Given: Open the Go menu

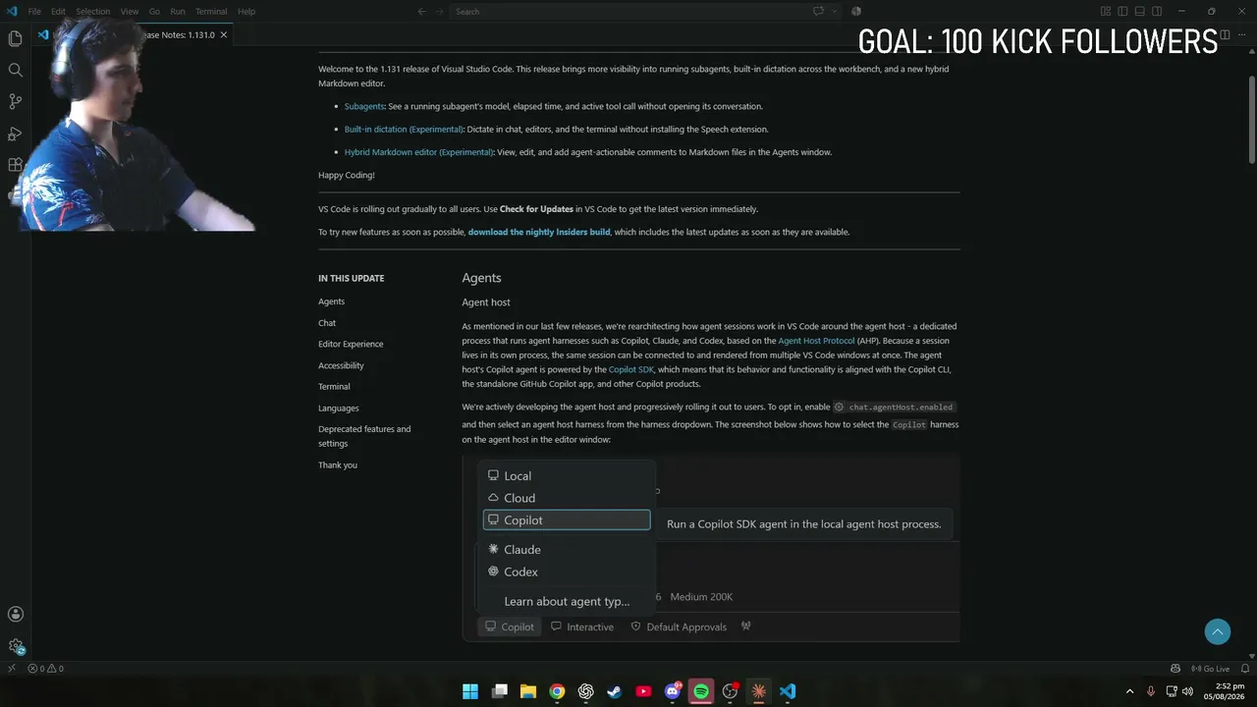Looking at the screenshot, I should 154,12.
